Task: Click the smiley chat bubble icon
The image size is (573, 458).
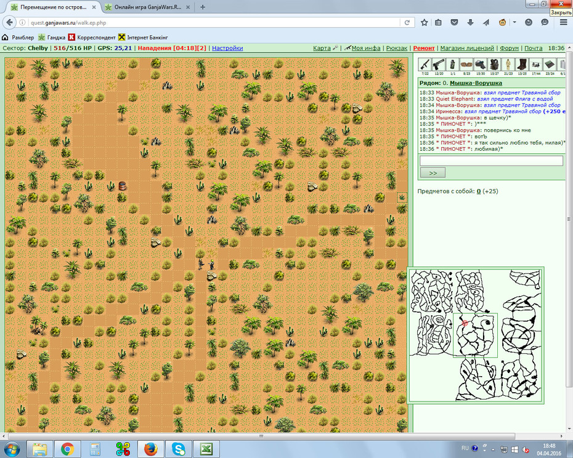Action: pyautogui.click(x=545, y=23)
